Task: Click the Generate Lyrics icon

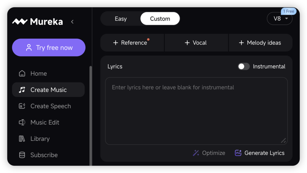Action: [238, 153]
